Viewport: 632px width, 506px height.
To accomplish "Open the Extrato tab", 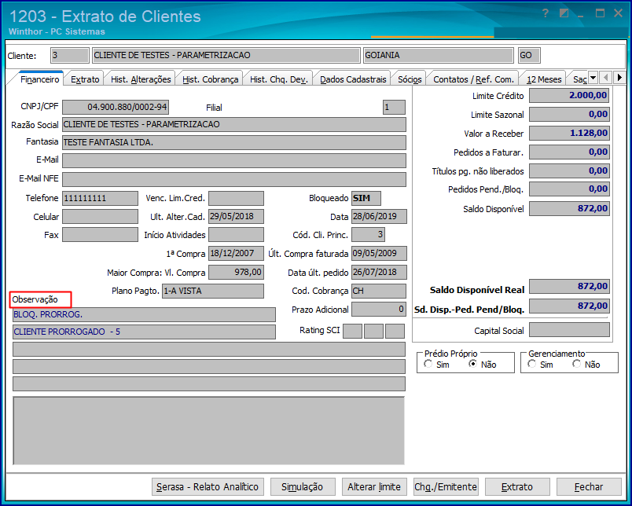I will [85, 79].
